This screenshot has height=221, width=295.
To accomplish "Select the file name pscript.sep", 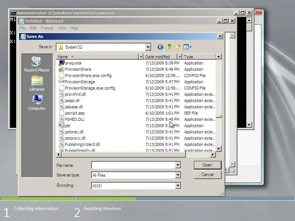I will coord(75,113).
